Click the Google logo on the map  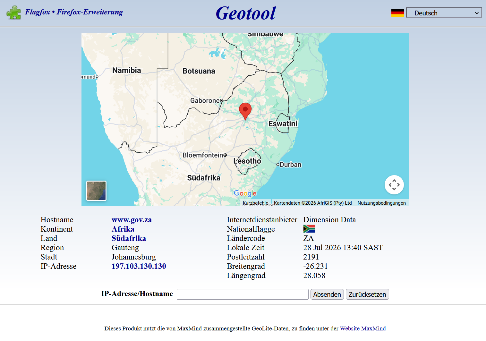click(245, 193)
